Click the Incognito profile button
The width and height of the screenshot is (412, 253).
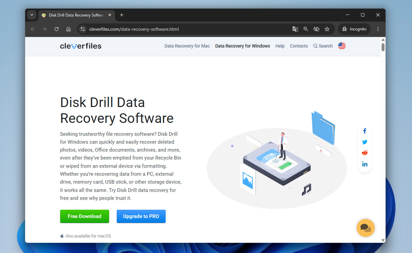tap(354, 29)
